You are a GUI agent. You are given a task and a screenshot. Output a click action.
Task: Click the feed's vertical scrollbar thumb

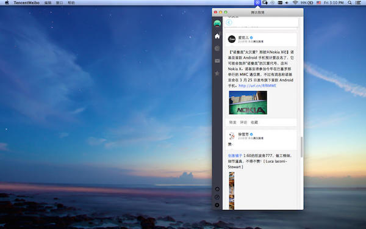click(x=301, y=147)
